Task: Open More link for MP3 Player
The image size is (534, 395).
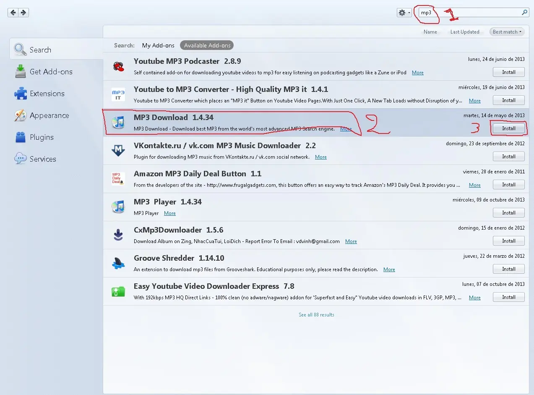Action: click(x=169, y=213)
